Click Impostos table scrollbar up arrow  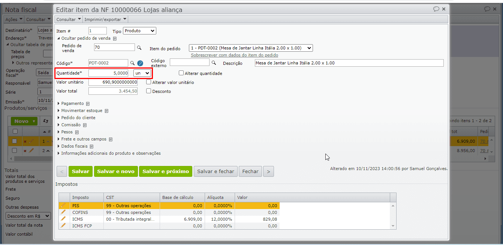(393, 205)
